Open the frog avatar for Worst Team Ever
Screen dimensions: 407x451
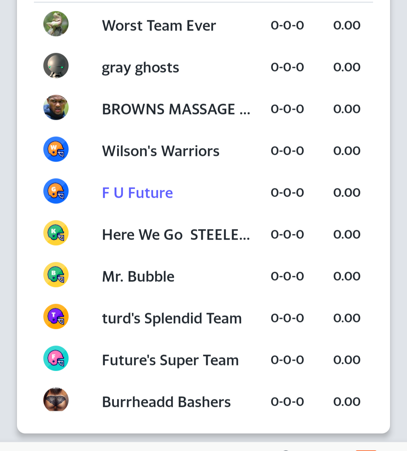(x=56, y=24)
